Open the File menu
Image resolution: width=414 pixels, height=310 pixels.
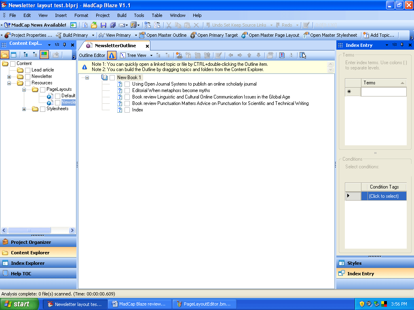pyautogui.click(x=13, y=15)
